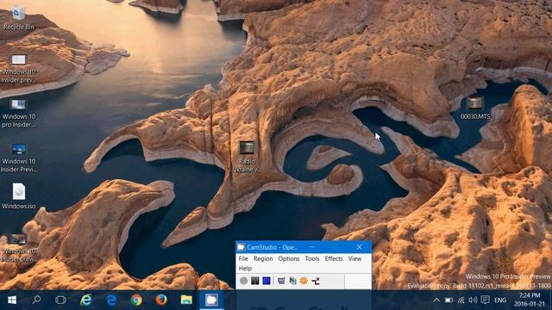552x310 pixels.
Task: Click the battery status tray icon
Action: coord(448,300)
